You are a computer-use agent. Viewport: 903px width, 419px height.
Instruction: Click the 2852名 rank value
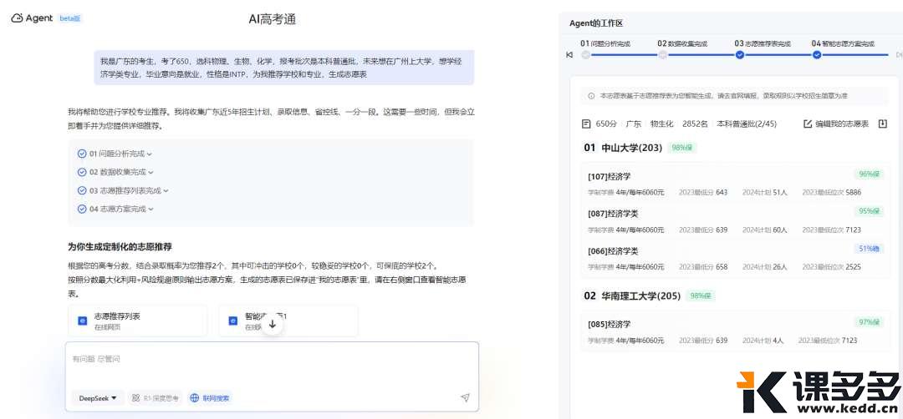tap(695, 124)
